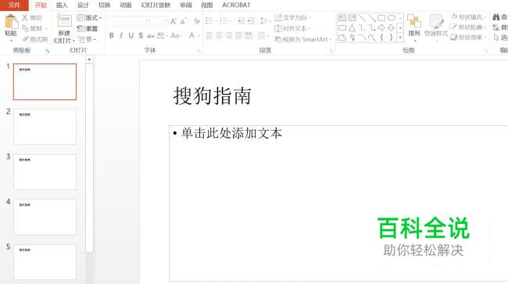Pick font color with A swatch
The image size is (508, 284).
click(191, 36)
